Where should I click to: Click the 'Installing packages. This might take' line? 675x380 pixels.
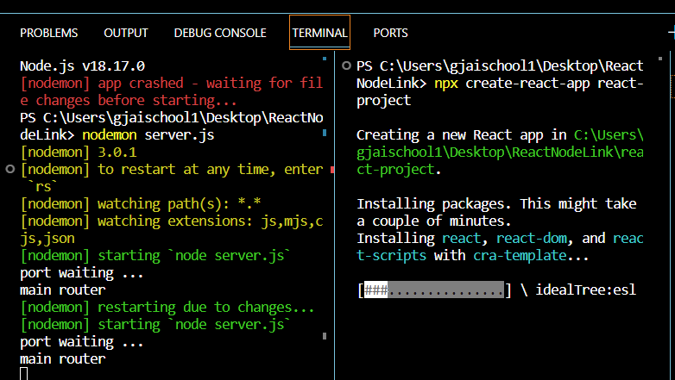pos(496,203)
